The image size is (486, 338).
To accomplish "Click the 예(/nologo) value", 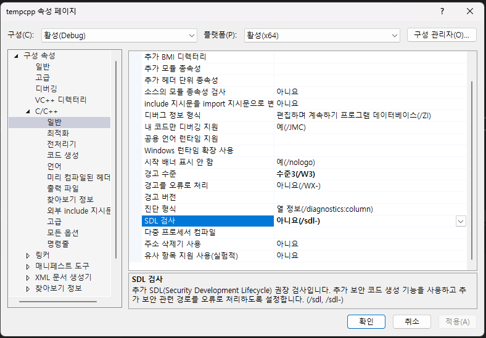I will (x=295, y=163).
